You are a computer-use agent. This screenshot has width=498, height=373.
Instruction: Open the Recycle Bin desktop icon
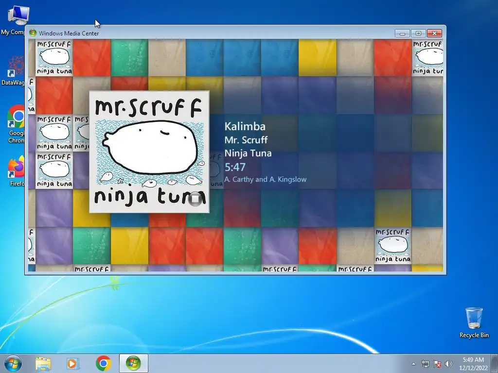pos(474,322)
